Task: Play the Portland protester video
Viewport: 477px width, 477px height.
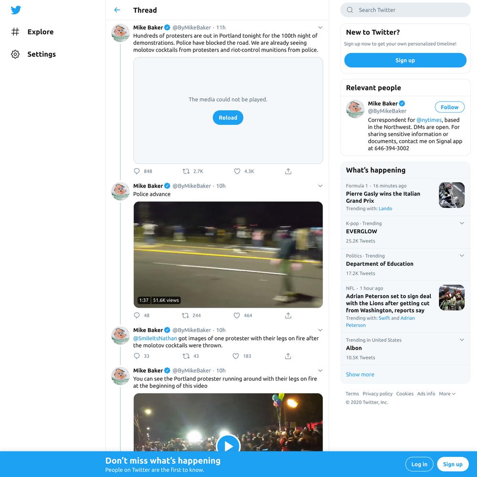Action: coord(228,446)
